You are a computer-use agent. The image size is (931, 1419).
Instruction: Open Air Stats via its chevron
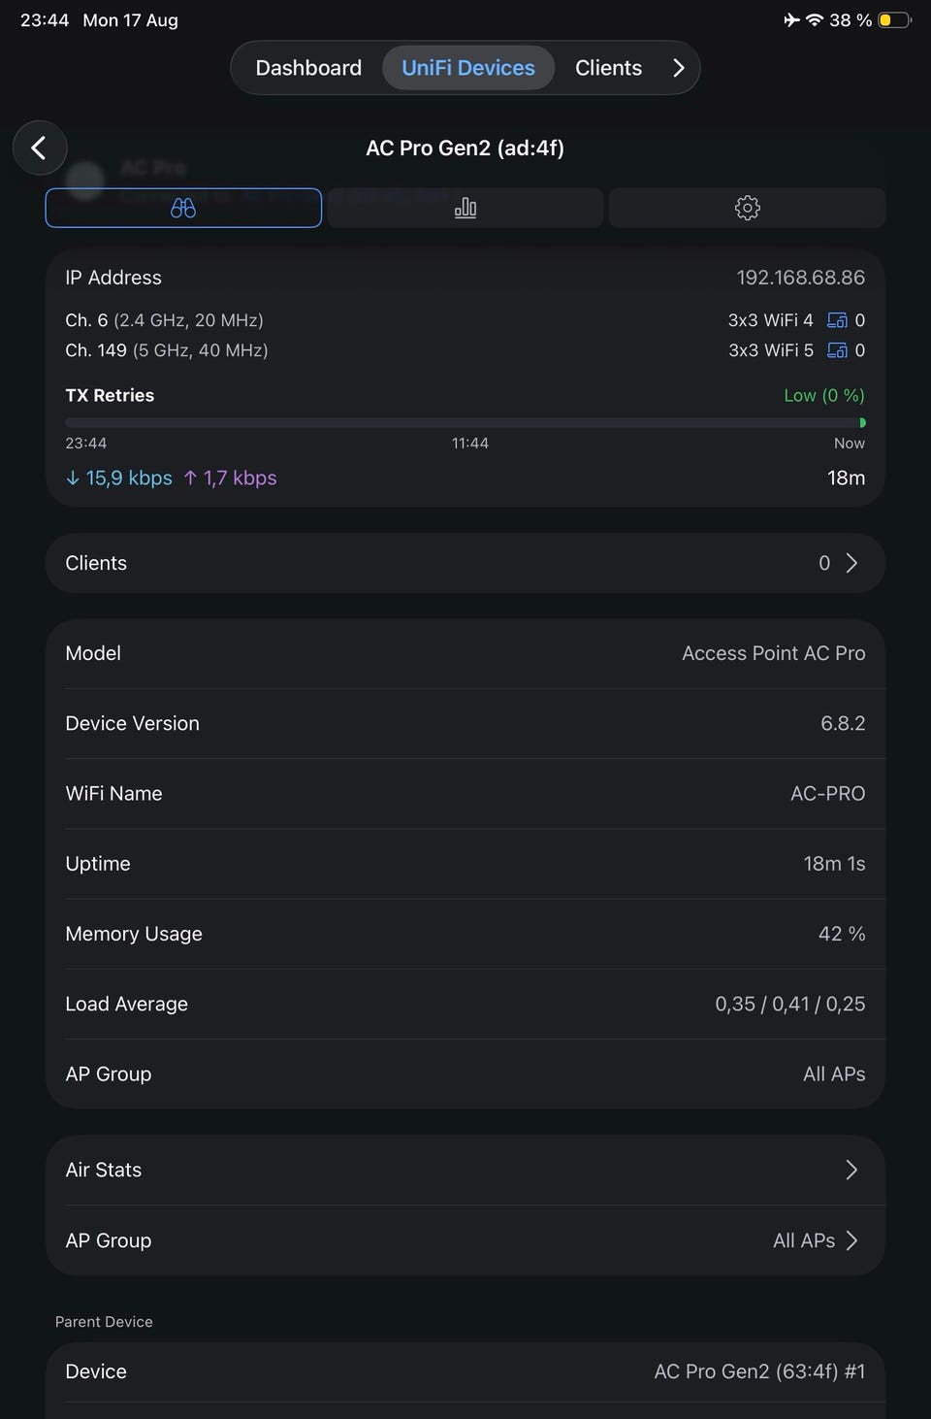click(851, 1170)
